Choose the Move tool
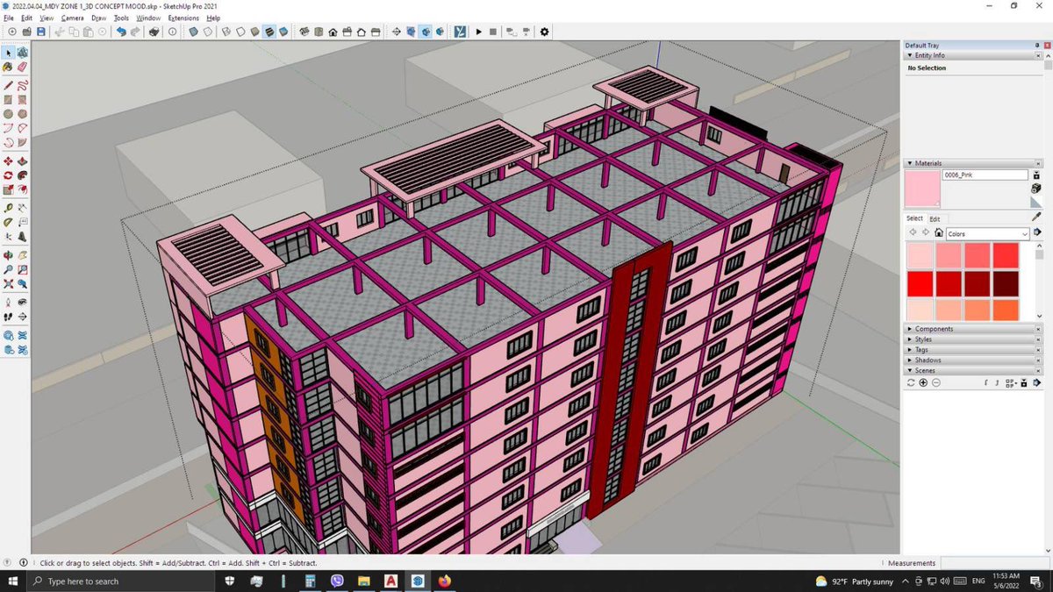Viewport: 1053px width, 592px height. pos(8,161)
